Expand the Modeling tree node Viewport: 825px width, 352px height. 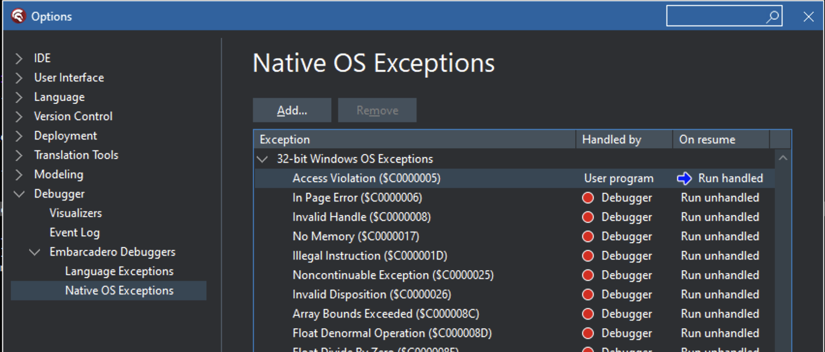(x=19, y=175)
